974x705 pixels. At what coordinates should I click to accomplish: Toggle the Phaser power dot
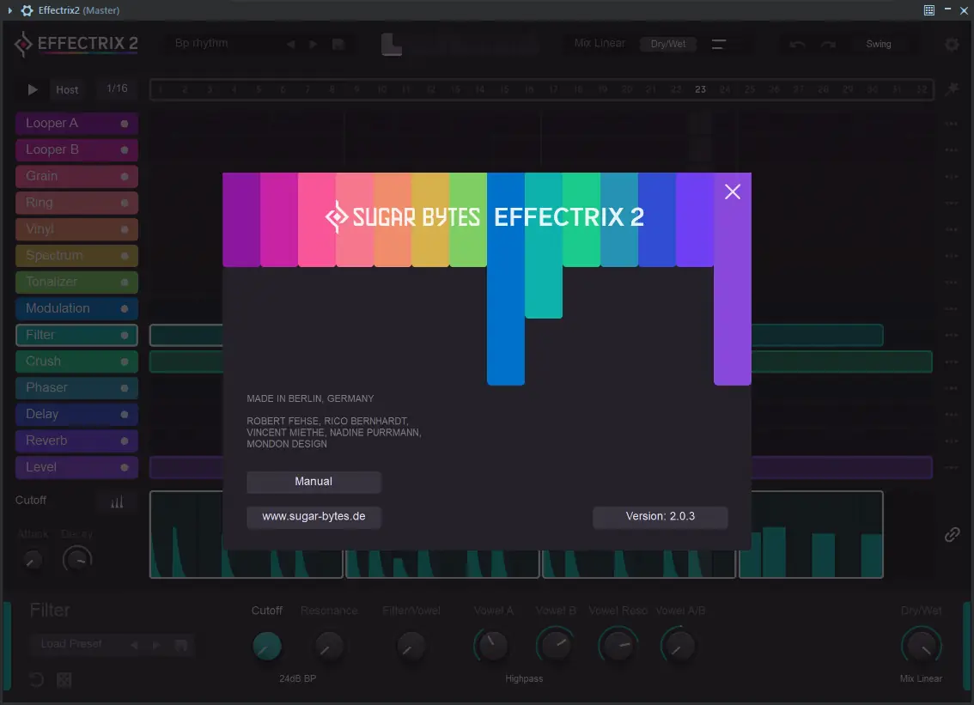point(125,387)
